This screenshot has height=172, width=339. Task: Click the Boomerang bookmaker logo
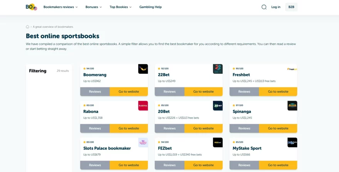pos(143,69)
